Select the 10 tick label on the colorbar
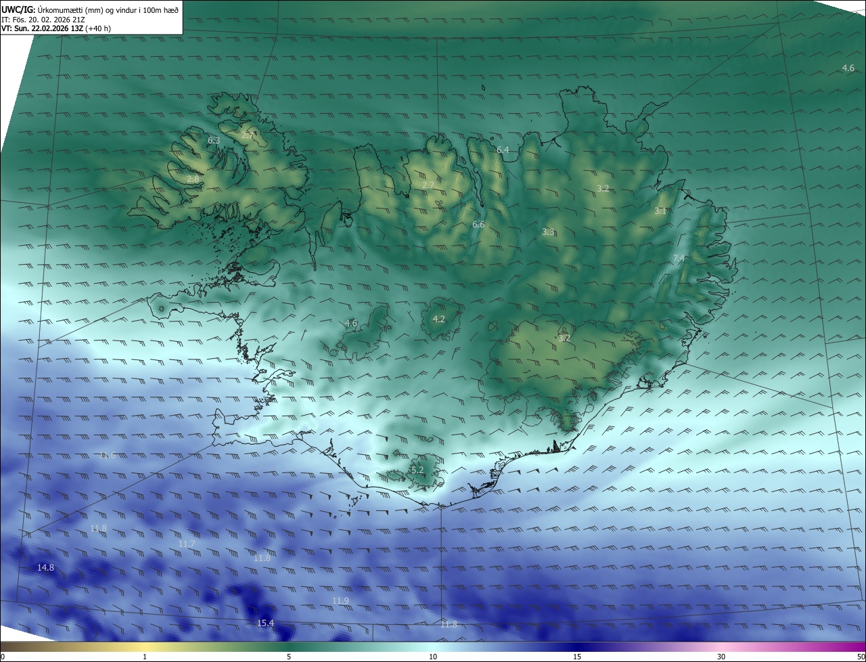This screenshot has width=866, height=662. point(433,657)
